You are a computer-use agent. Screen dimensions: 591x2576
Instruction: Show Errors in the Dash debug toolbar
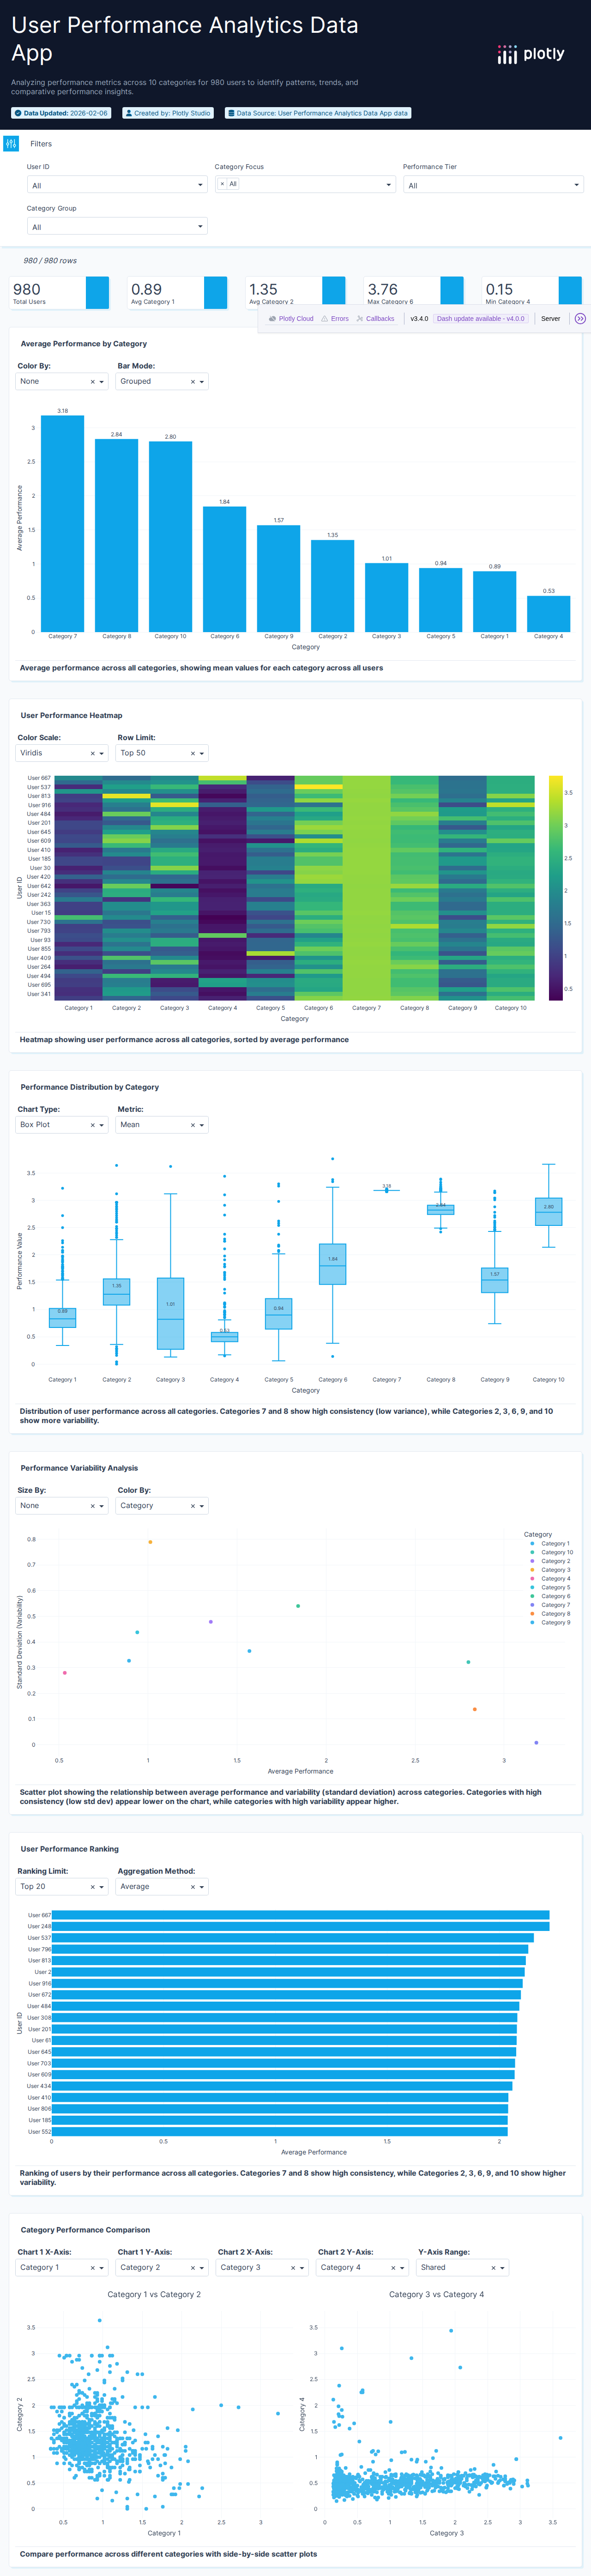point(335,319)
